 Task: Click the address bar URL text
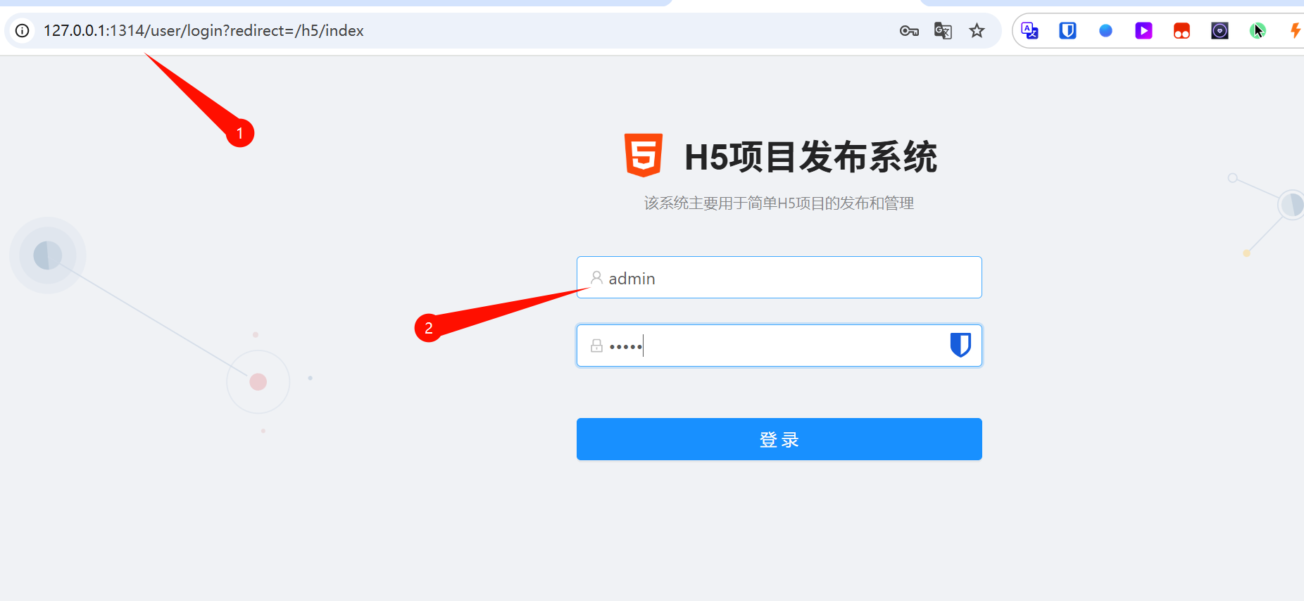(203, 31)
